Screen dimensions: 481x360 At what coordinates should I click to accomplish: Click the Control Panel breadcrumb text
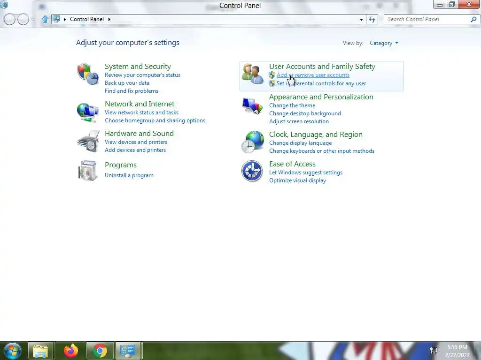[87, 19]
